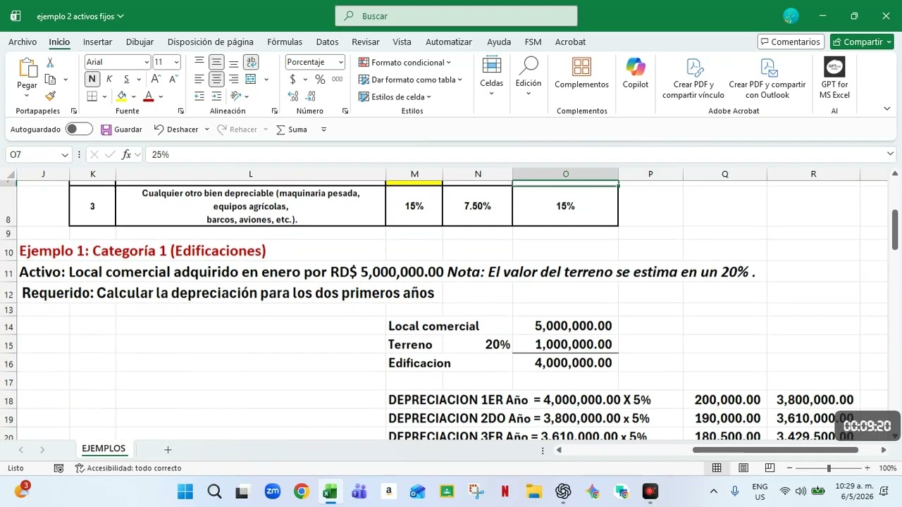Click the zoom slider handle

[829, 468]
